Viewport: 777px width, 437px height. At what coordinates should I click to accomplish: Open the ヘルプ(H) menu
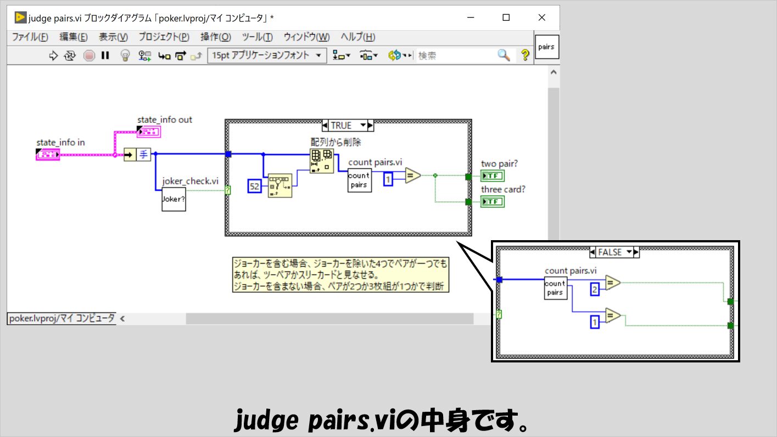click(x=358, y=37)
